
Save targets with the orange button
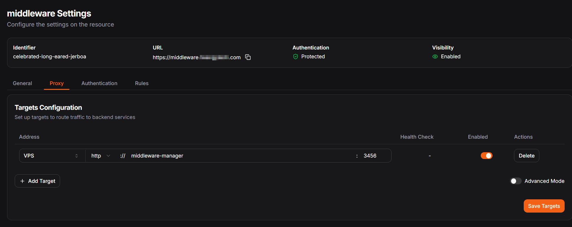[x=544, y=206]
